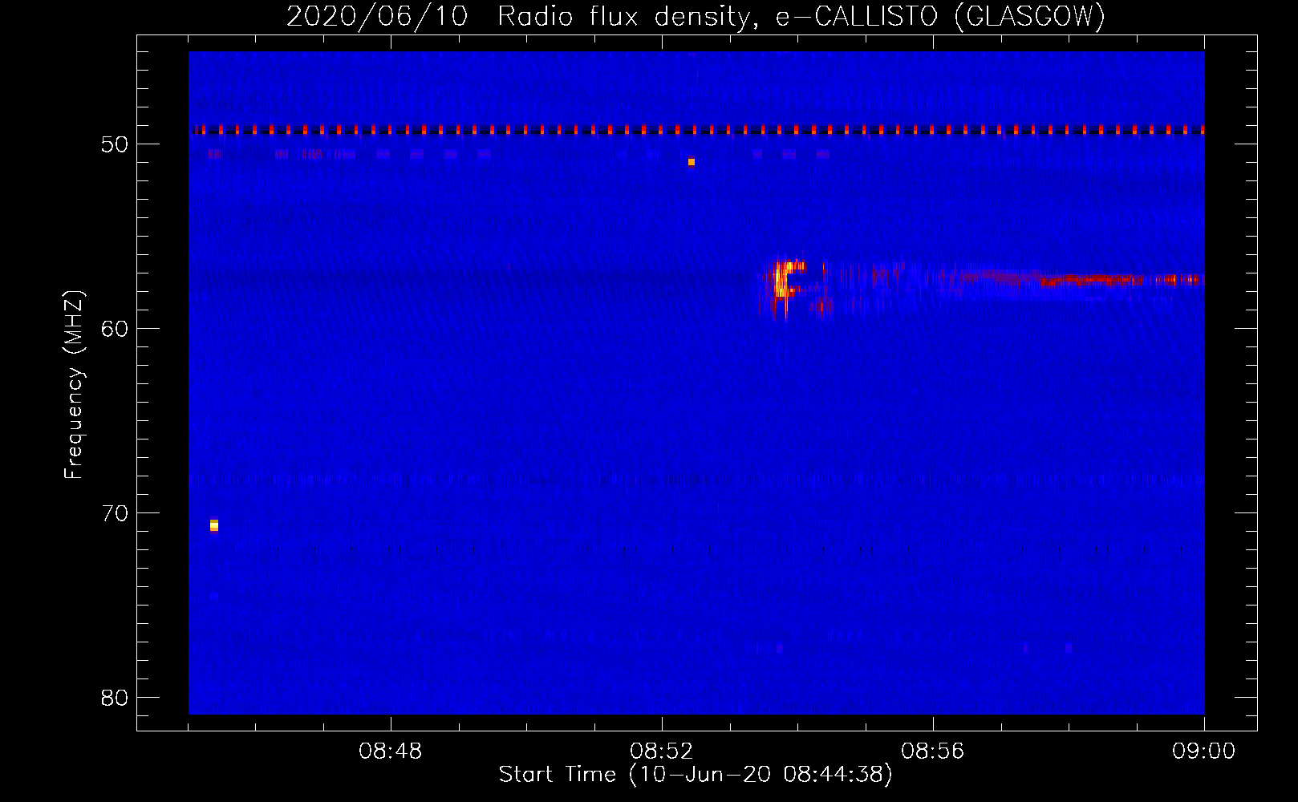The image size is (1298, 802).
Task: Click the 80 MHz frequency tick label
Action: [116, 697]
